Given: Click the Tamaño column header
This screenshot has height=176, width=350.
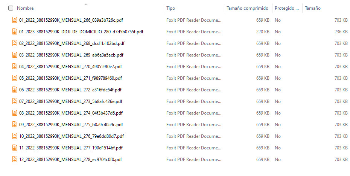Looking at the screenshot, I should pos(313,8).
